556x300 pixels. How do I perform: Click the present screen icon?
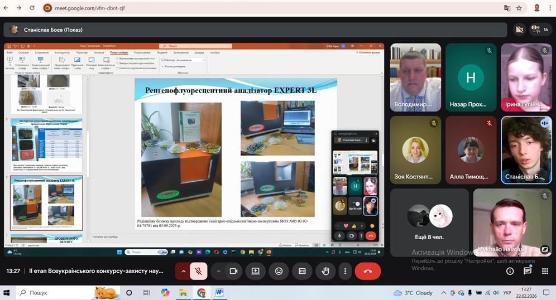pyautogui.click(x=256, y=271)
